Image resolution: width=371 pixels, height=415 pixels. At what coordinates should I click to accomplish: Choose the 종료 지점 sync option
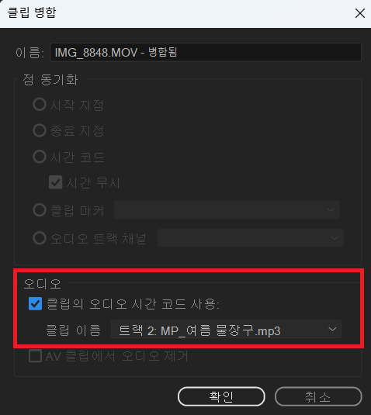tap(40, 130)
